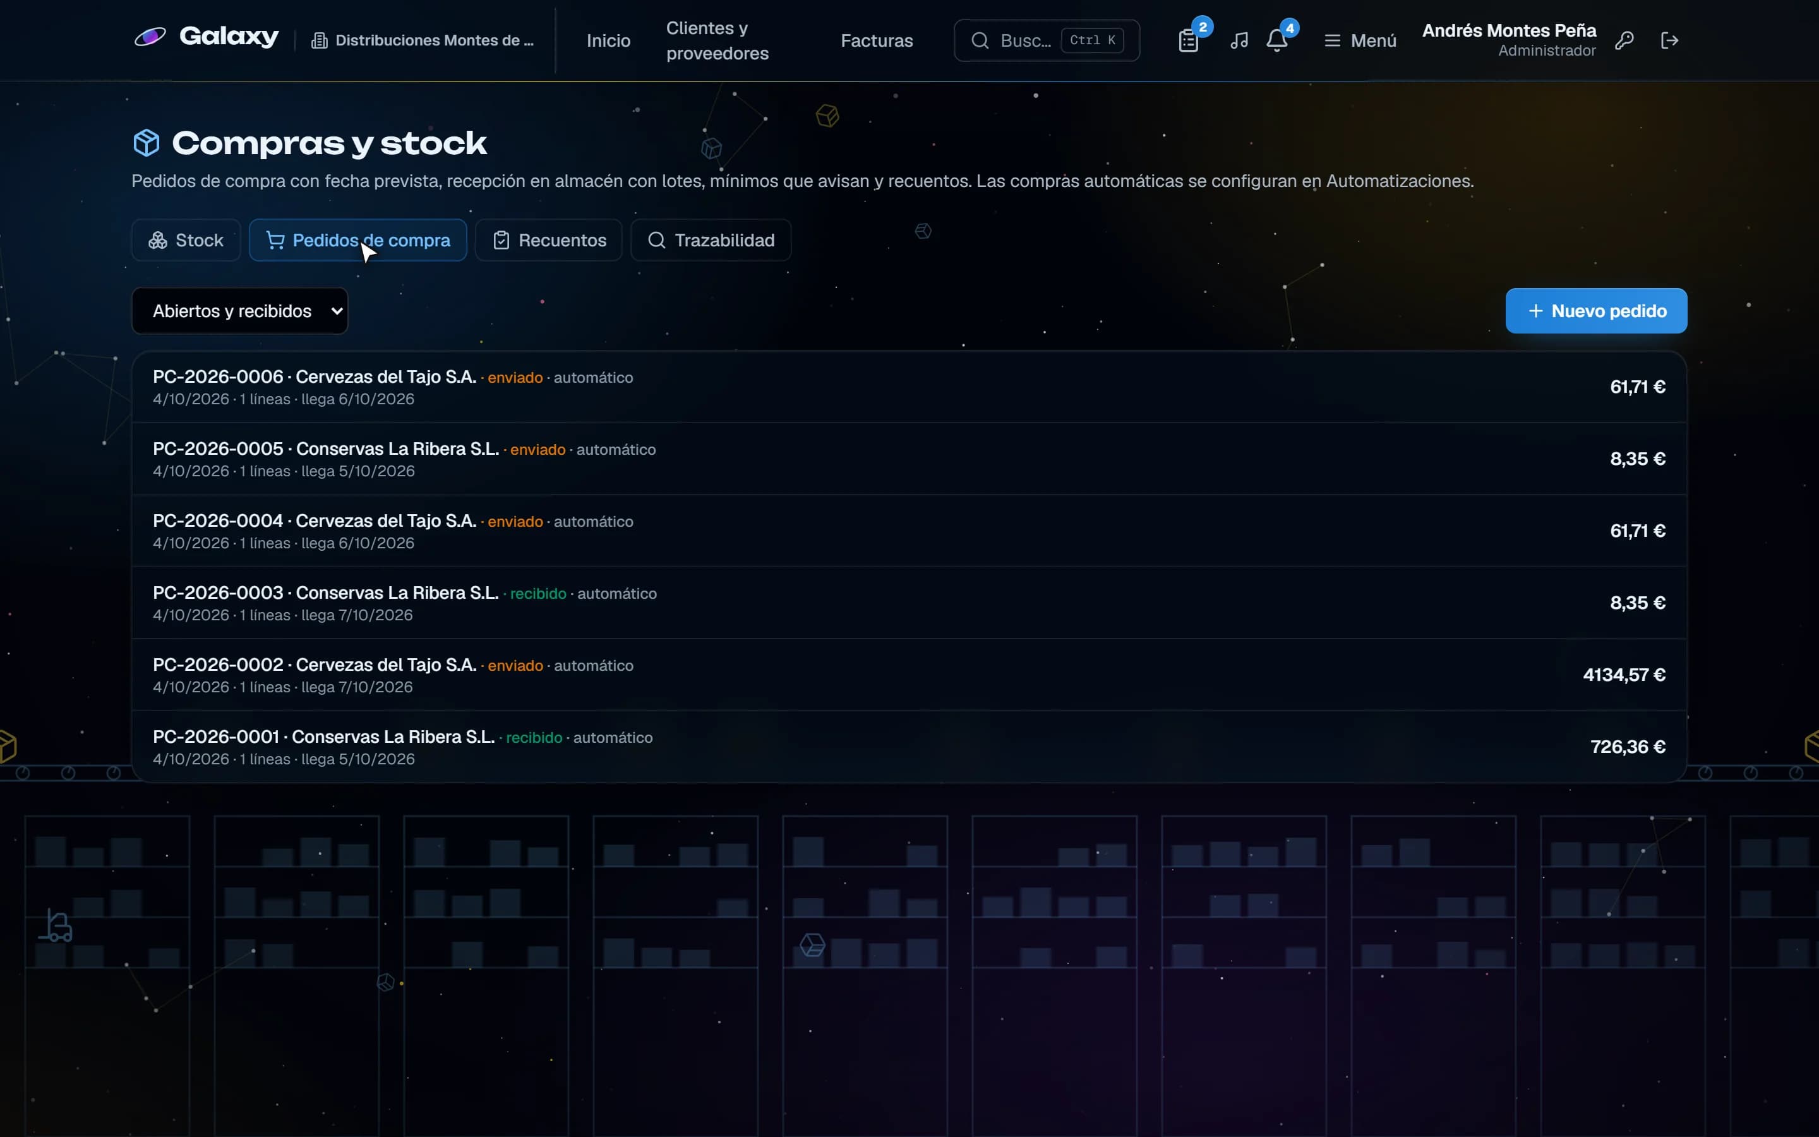Open the notifications bell icon
1819x1137 pixels.
pyautogui.click(x=1276, y=40)
